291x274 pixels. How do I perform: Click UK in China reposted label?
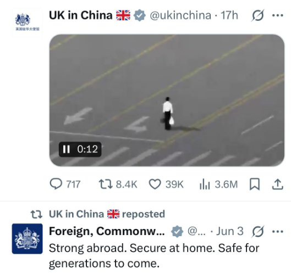click(x=107, y=214)
